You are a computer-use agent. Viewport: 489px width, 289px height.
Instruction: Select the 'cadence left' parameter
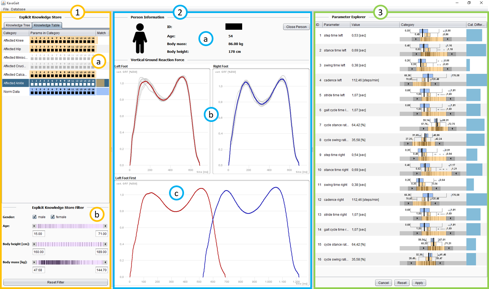tap(401, 80)
